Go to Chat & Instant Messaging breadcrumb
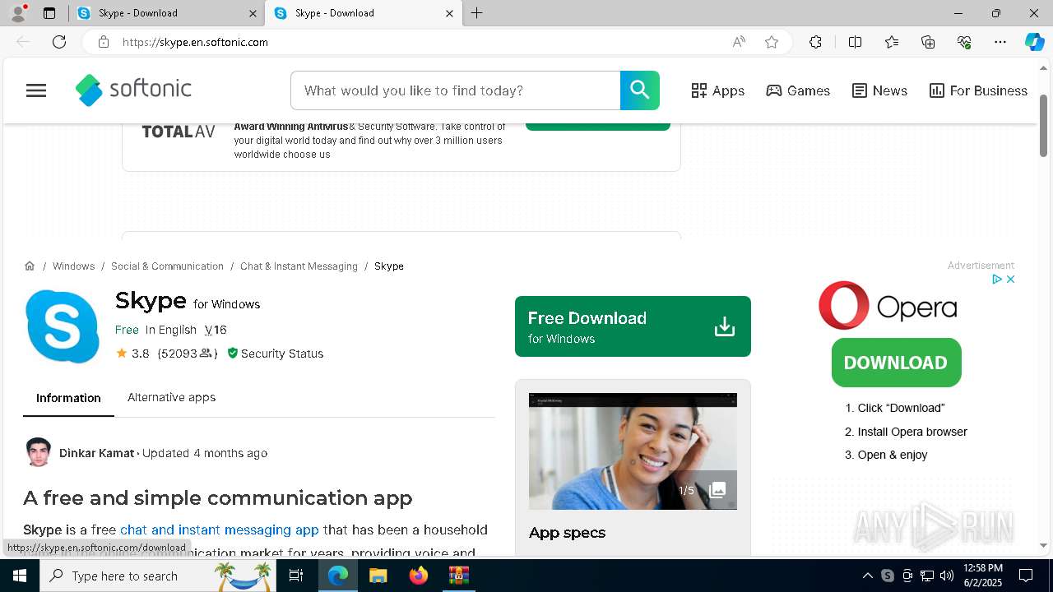Image resolution: width=1053 pixels, height=592 pixels. pos(299,266)
